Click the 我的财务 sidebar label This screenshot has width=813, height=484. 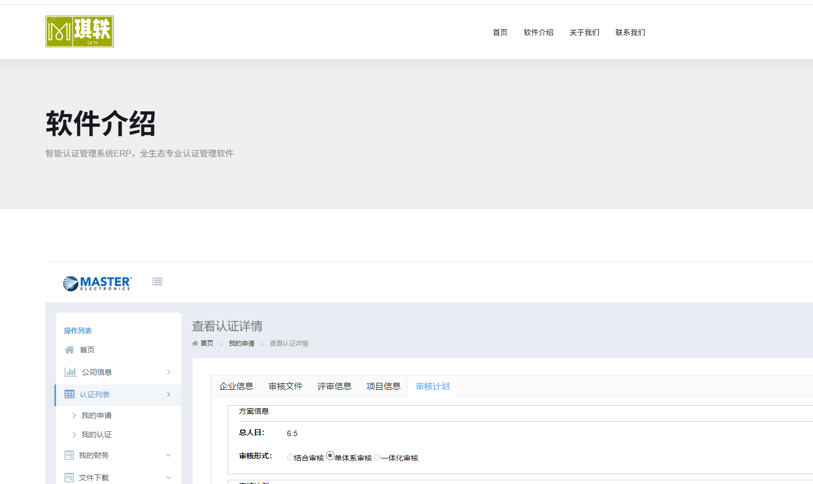(x=94, y=455)
